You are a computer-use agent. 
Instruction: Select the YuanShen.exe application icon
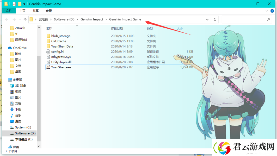pos(48,67)
